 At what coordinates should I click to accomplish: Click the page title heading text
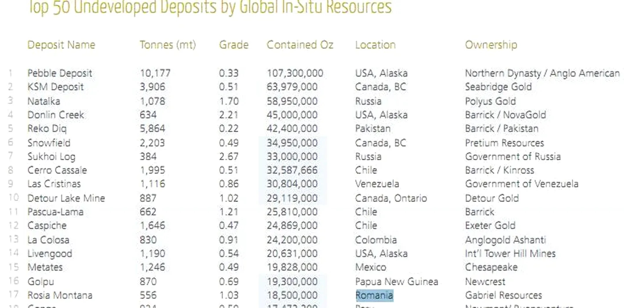pos(209,7)
